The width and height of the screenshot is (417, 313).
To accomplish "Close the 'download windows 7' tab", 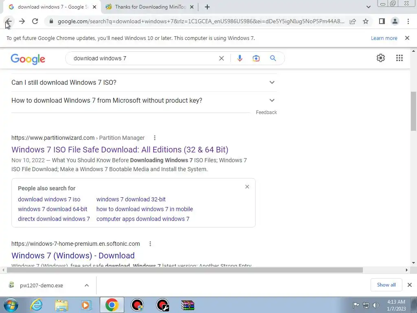I will tap(94, 7).
